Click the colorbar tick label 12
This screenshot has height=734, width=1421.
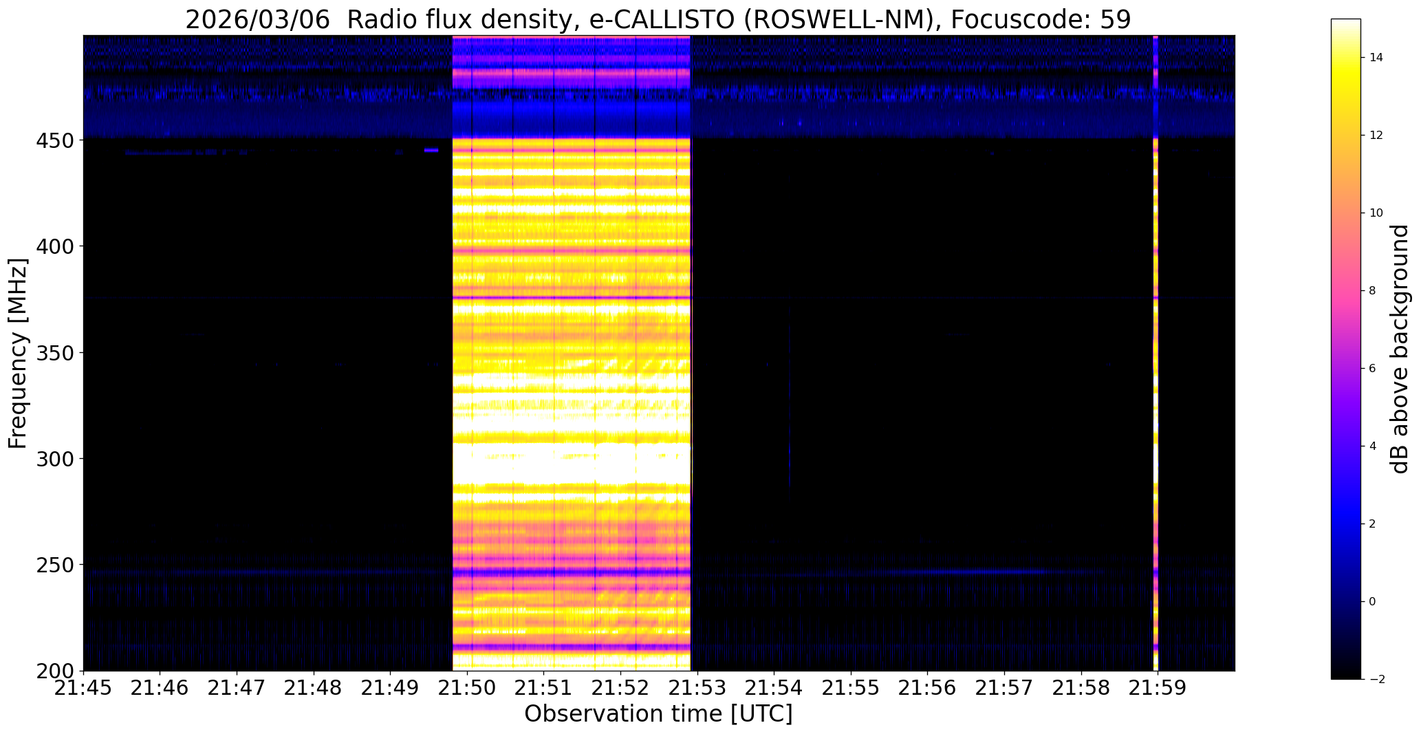coord(1376,135)
